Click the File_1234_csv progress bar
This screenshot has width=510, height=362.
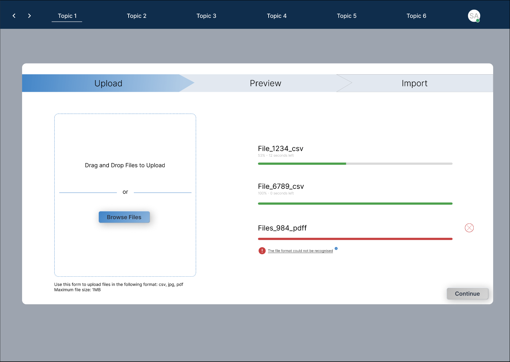point(355,164)
